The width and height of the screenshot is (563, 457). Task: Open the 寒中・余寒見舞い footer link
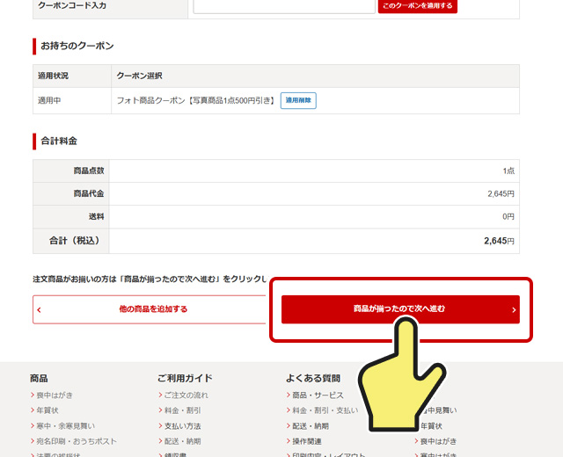65,425
